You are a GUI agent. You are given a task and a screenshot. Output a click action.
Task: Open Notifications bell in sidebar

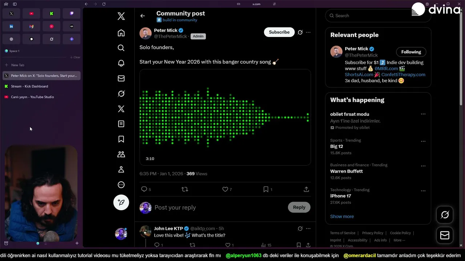[x=121, y=63]
